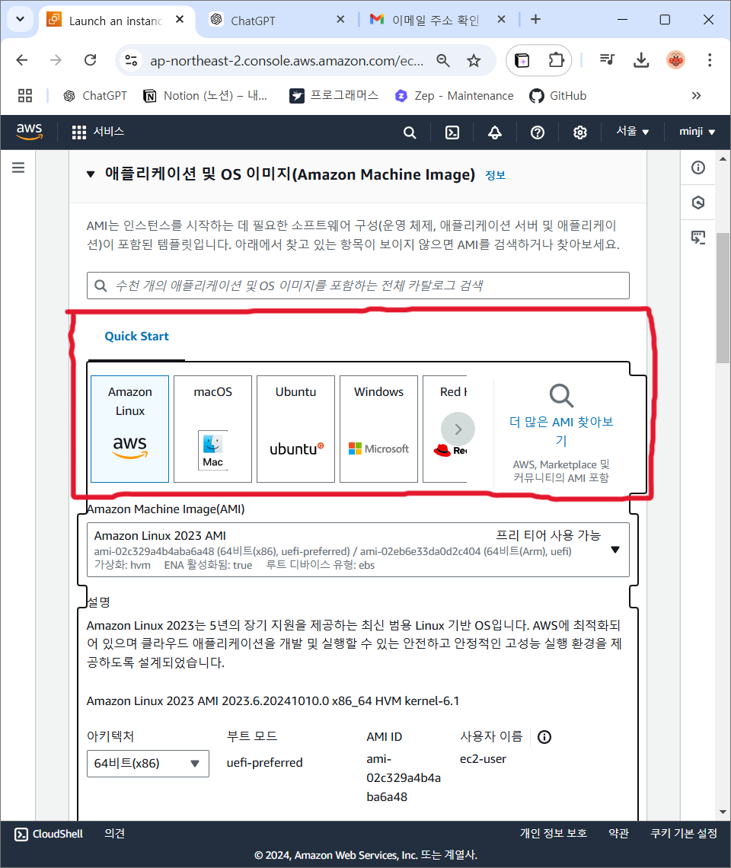
Task: Click the scrollbar down arrow
Action: click(723, 812)
